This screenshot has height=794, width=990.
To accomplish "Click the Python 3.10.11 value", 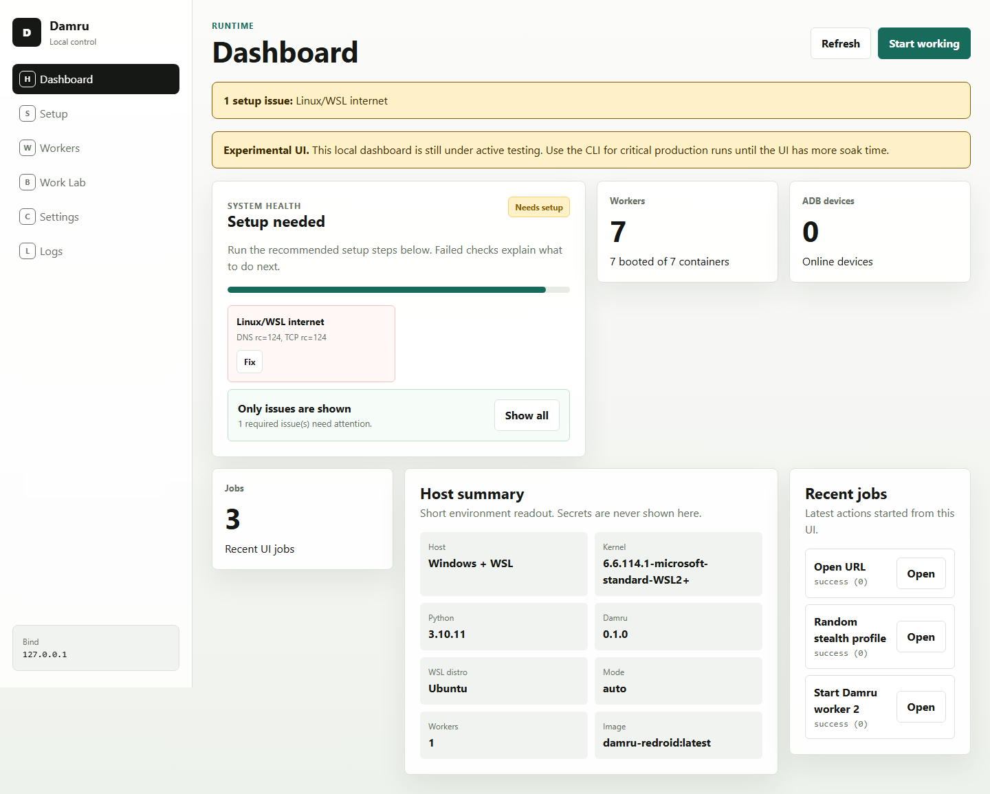I will [x=447, y=634].
